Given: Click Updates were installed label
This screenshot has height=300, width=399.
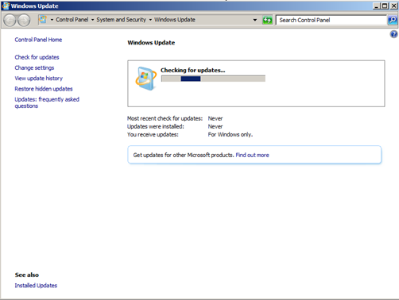Looking at the screenshot, I should pyautogui.click(x=156, y=126).
